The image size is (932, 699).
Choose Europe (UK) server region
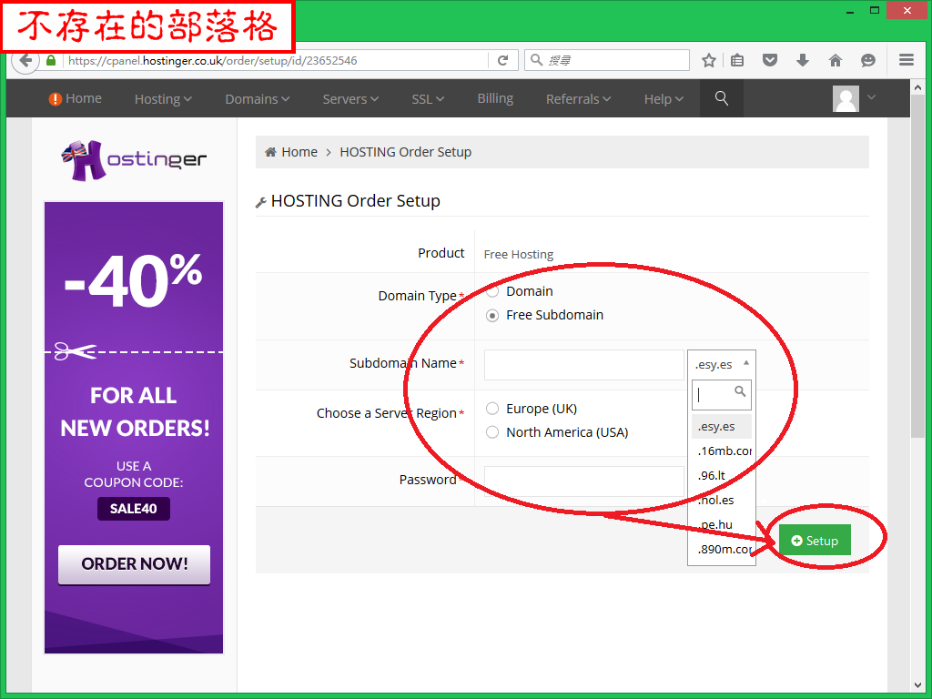click(492, 409)
